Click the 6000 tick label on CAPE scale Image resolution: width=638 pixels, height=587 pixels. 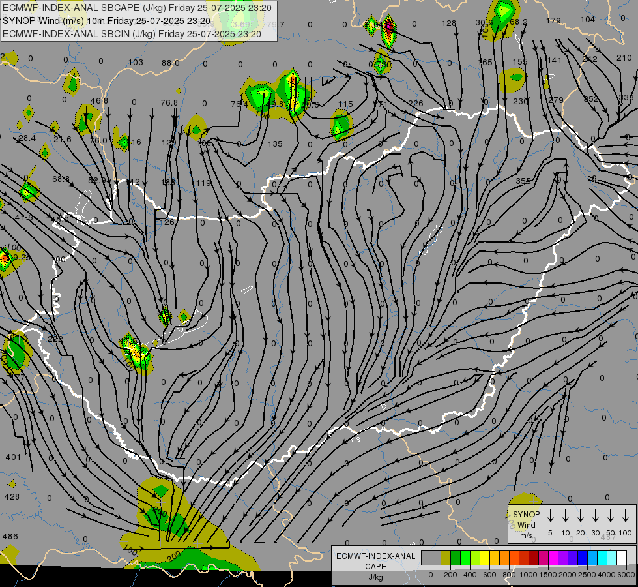(627, 575)
